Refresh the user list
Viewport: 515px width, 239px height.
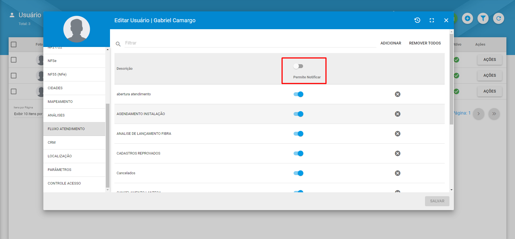coord(499,18)
